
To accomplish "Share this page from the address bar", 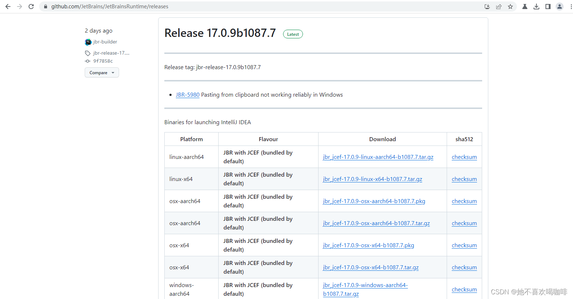I will tap(499, 7).
